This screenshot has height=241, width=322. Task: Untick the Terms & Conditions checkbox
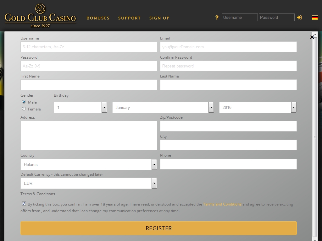click(x=24, y=204)
